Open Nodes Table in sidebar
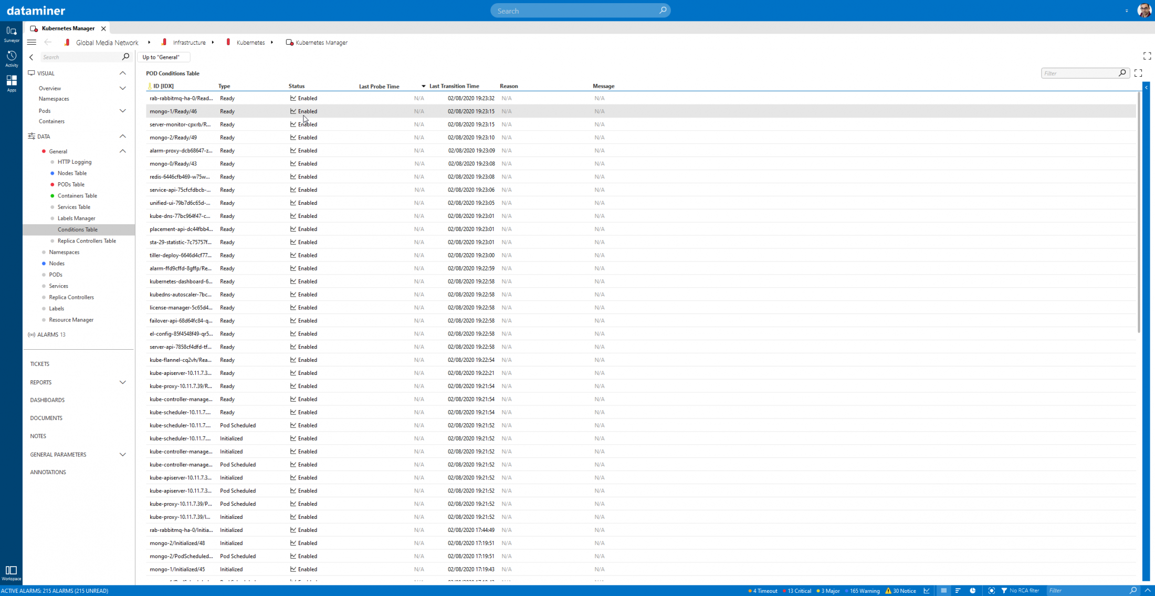Image resolution: width=1155 pixels, height=596 pixels. point(72,173)
